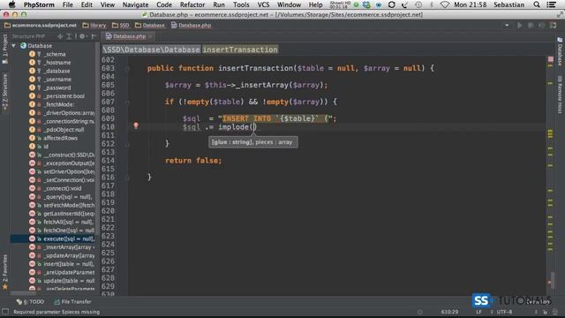
Task: Click the Debug icon in toolbar
Action: [x=531, y=26]
